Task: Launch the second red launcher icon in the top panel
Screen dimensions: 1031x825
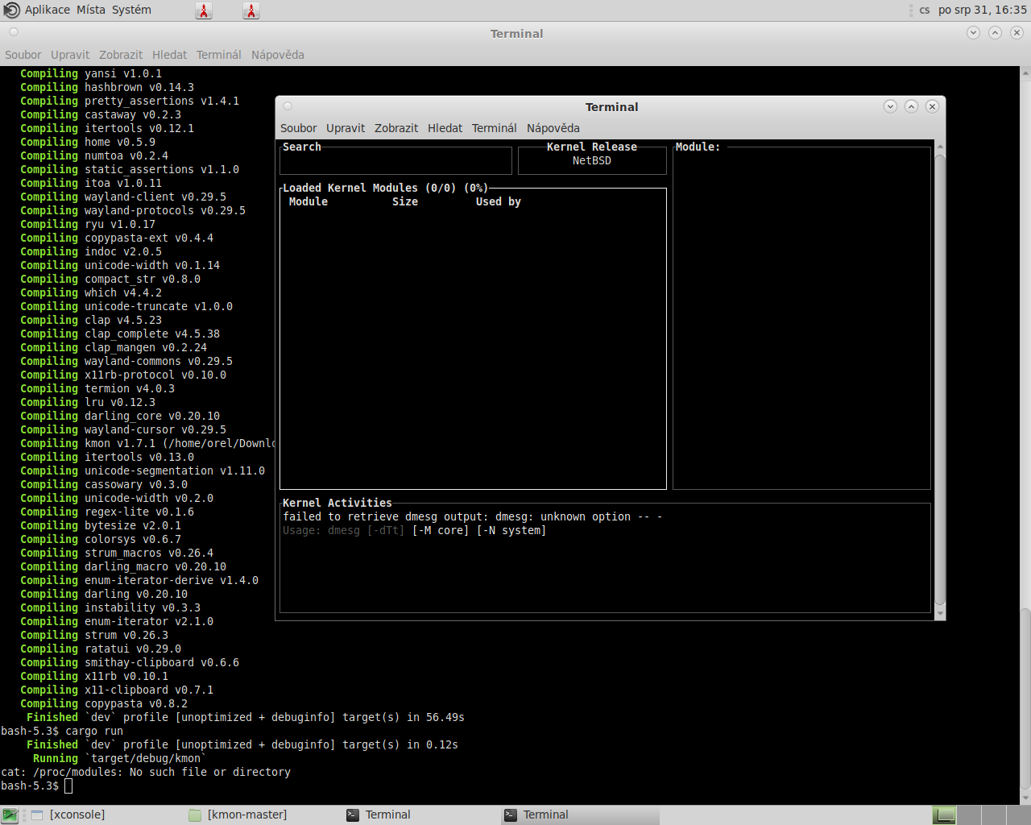Action: 251,10
